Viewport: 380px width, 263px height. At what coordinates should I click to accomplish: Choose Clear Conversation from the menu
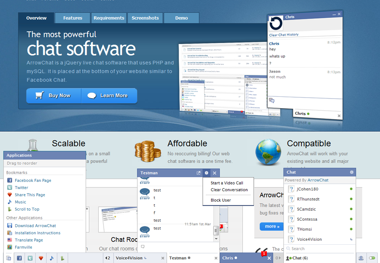point(228,190)
